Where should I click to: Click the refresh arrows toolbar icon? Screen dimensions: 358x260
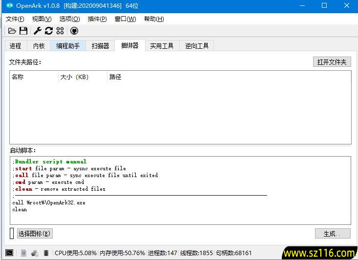point(48,31)
